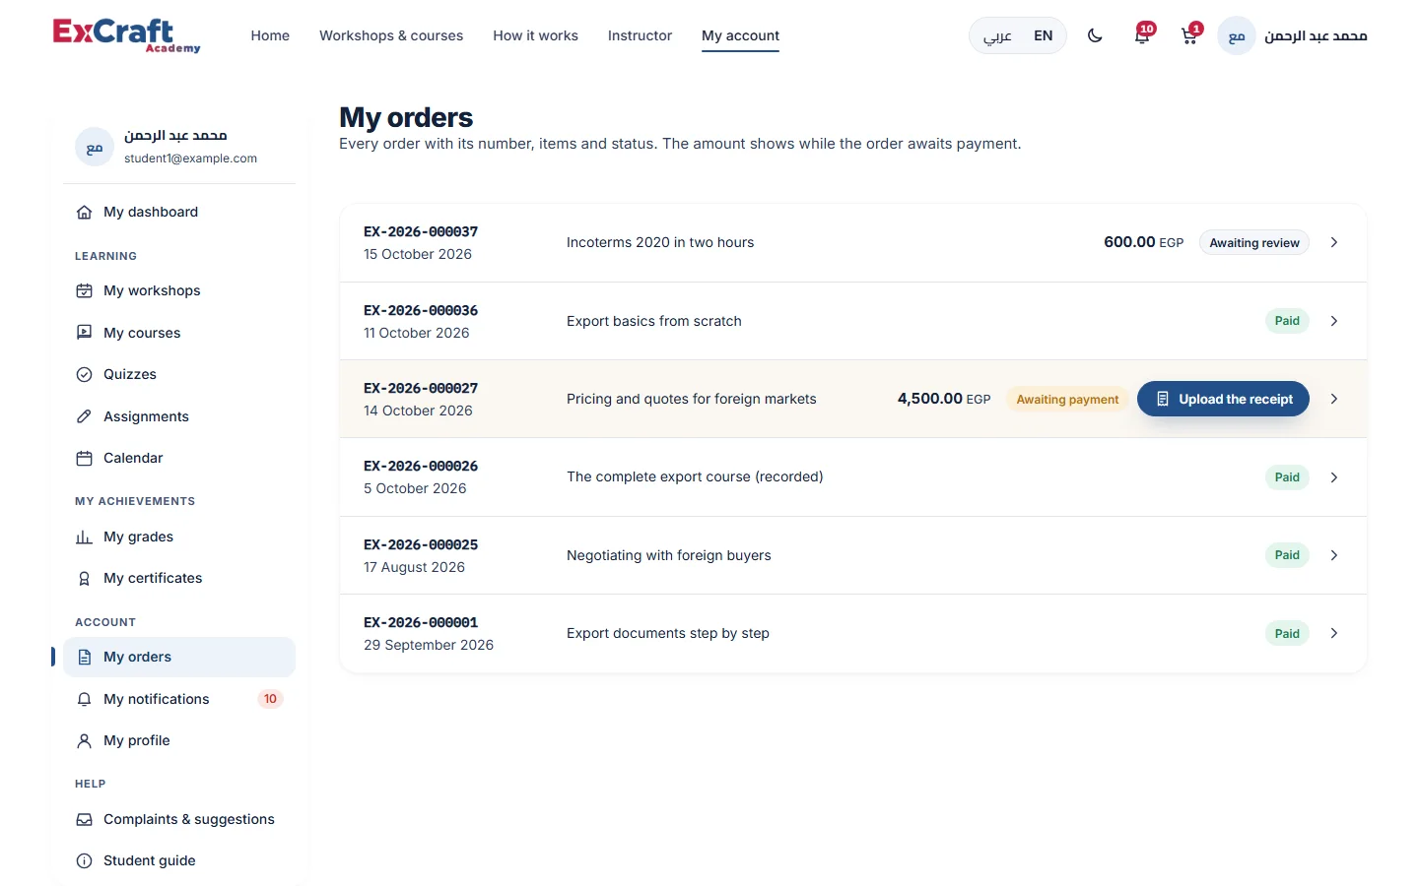Open My certificates ribbon icon

85,578
